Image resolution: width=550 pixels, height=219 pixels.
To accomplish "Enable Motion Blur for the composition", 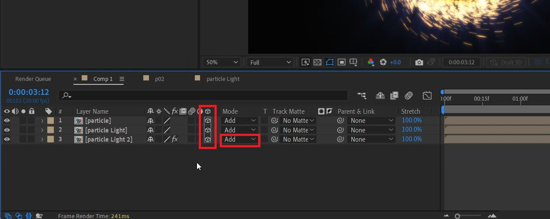I will [x=409, y=95].
